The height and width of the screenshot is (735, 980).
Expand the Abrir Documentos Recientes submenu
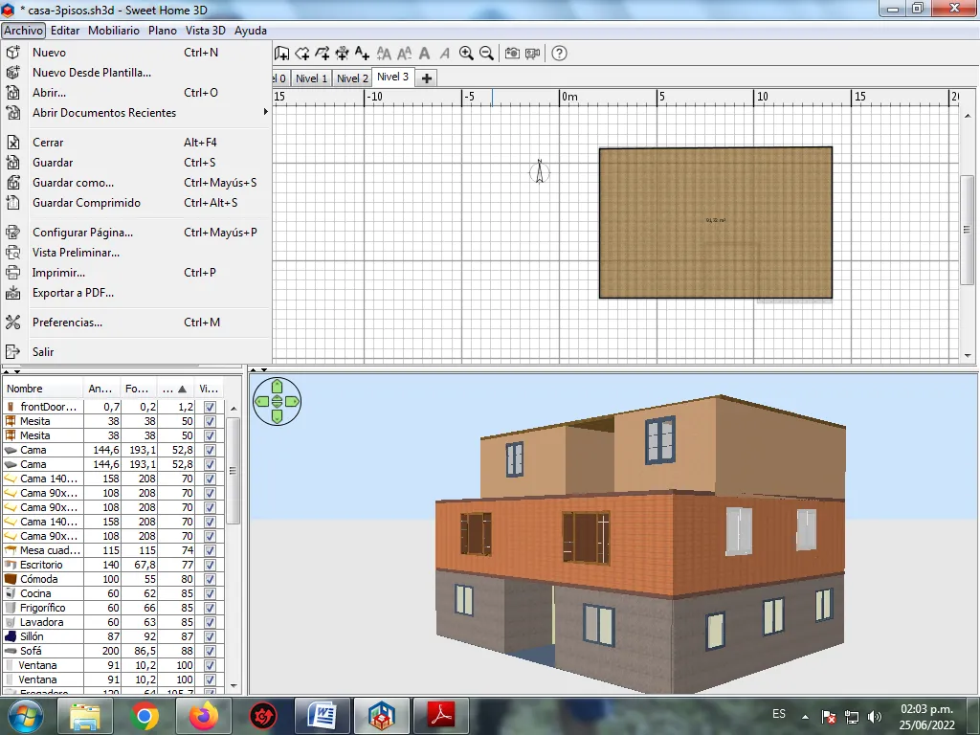click(137, 113)
